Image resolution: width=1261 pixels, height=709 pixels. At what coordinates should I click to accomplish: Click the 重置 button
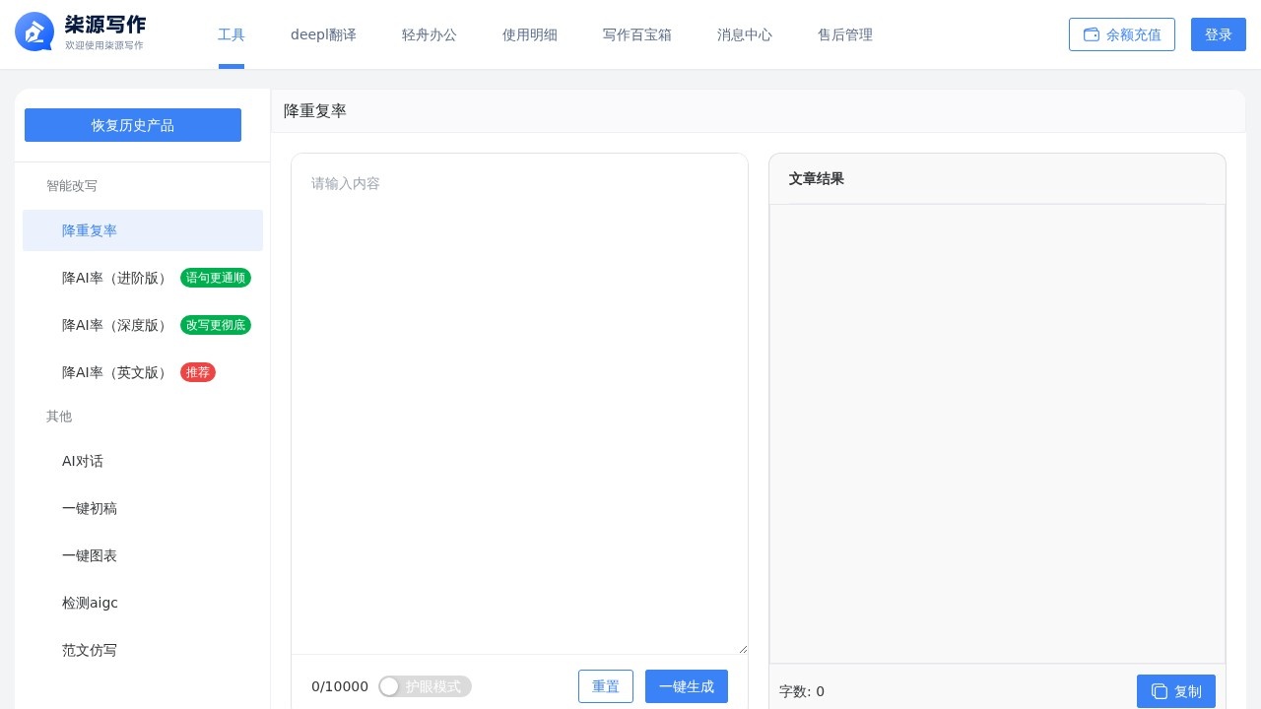(606, 686)
